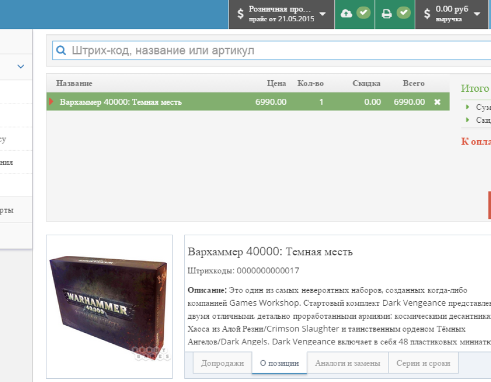Open the 0.00 руб revenue dropdown
Viewport: 491px width, 382px height.
tap(452, 14)
